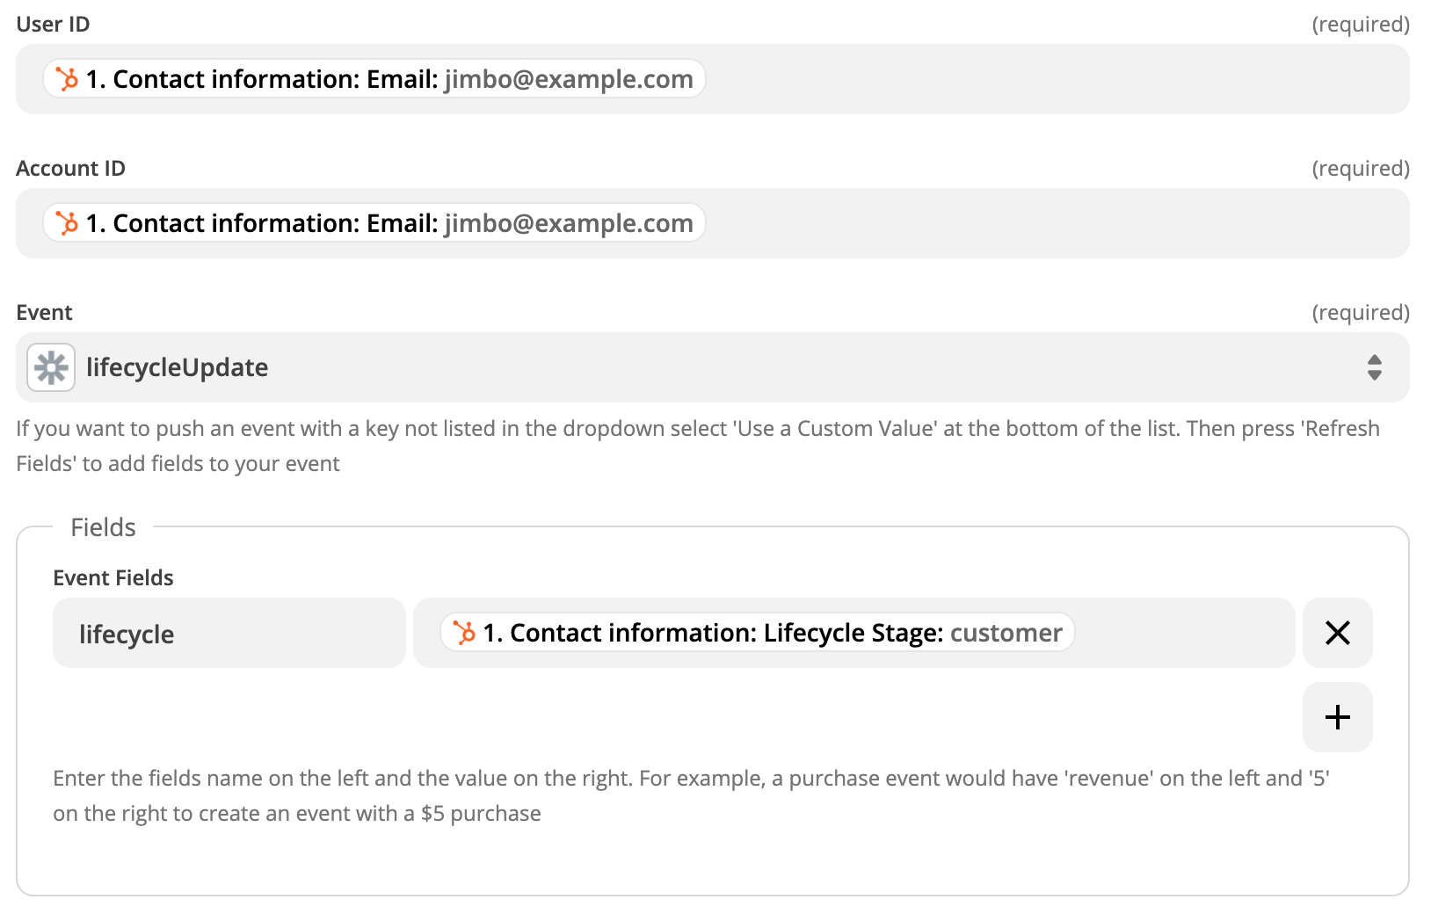
Task: Select the Lifecycle Stage customer pill
Action: pyautogui.click(x=756, y=632)
